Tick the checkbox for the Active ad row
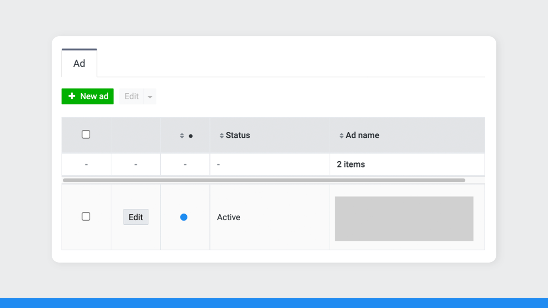Screen dimensions: 548x308 pos(86,217)
